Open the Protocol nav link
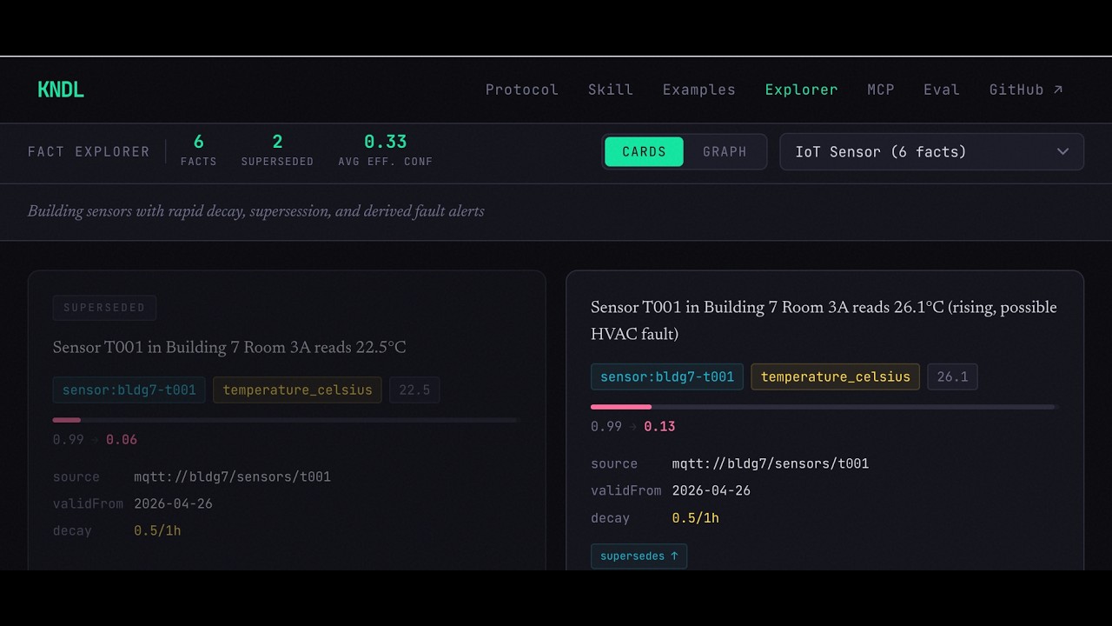This screenshot has width=1112, height=626. 522,90
